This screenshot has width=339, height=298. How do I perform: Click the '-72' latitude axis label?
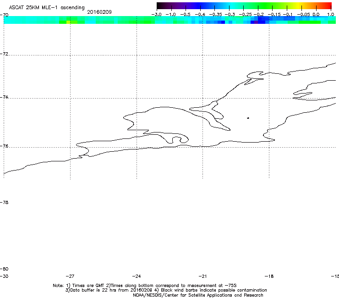coord(4,54)
